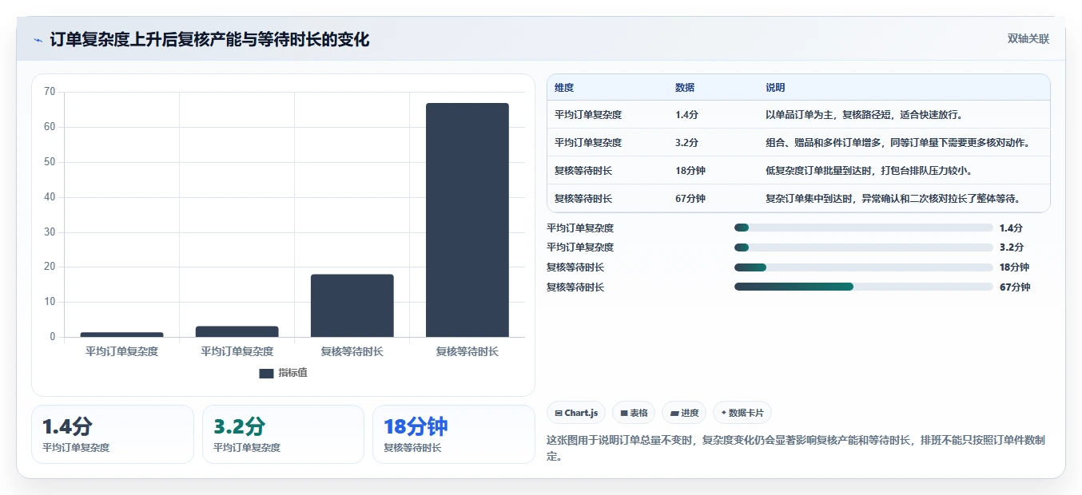
Task: Click the title 订单复杂度上升后复核产能与等待时长的变化
Action: tap(209, 40)
